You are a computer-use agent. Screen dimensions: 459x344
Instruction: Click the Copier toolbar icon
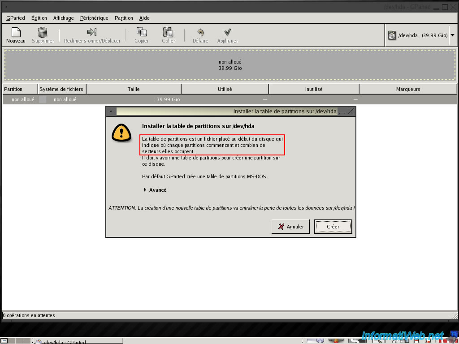[142, 32]
